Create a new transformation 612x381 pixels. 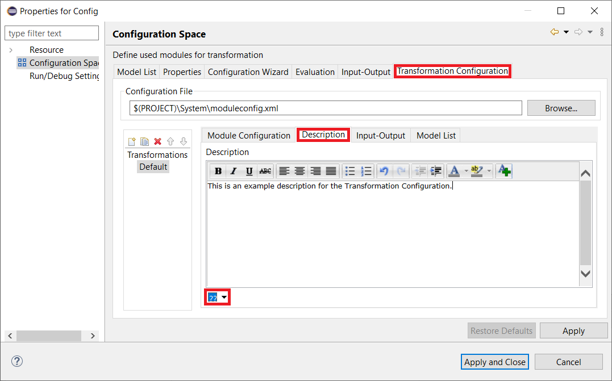pos(131,141)
